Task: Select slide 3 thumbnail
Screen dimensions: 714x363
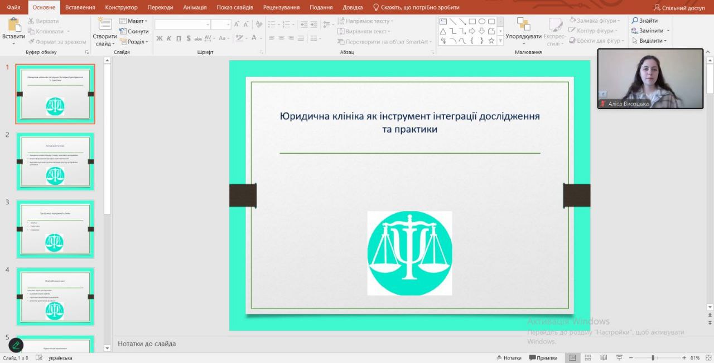Action: (x=55, y=229)
